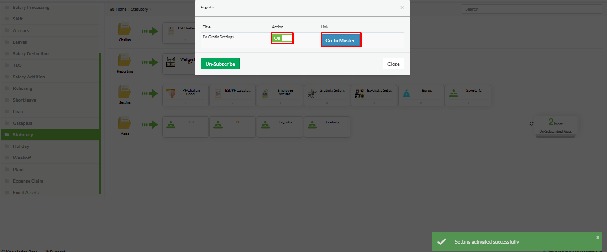This screenshot has height=252, width=607.
Task: Open the Holiday sidebar item
Action: pos(50,146)
